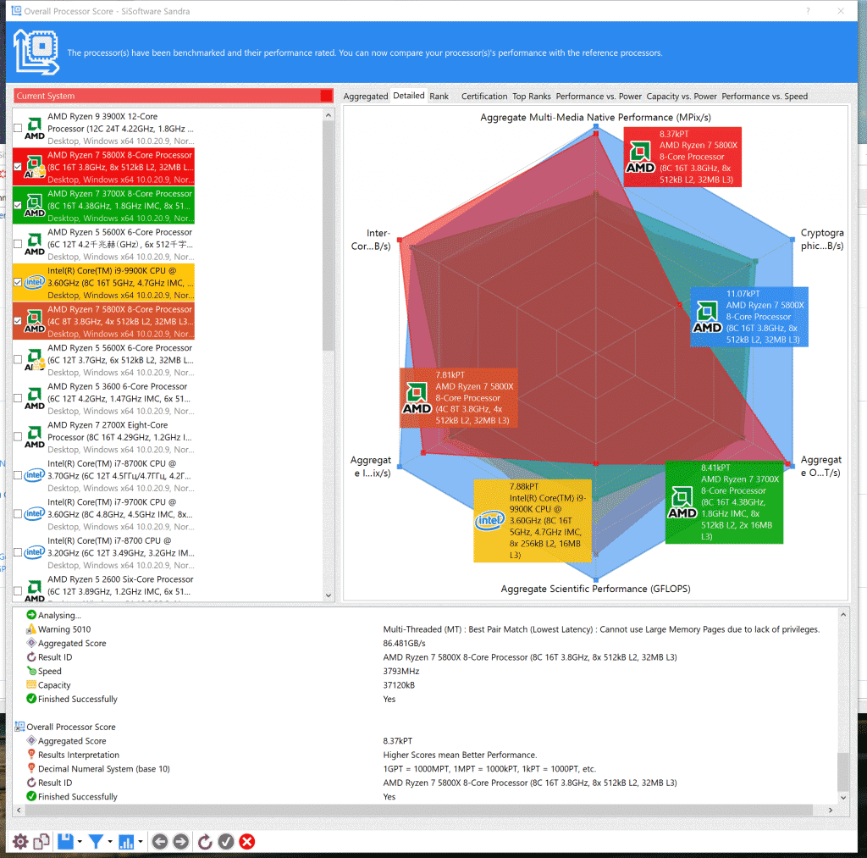The height and width of the screenshot is (858, 867).
Task: Click the red Current System color swatch
Action: click(326, 96)
